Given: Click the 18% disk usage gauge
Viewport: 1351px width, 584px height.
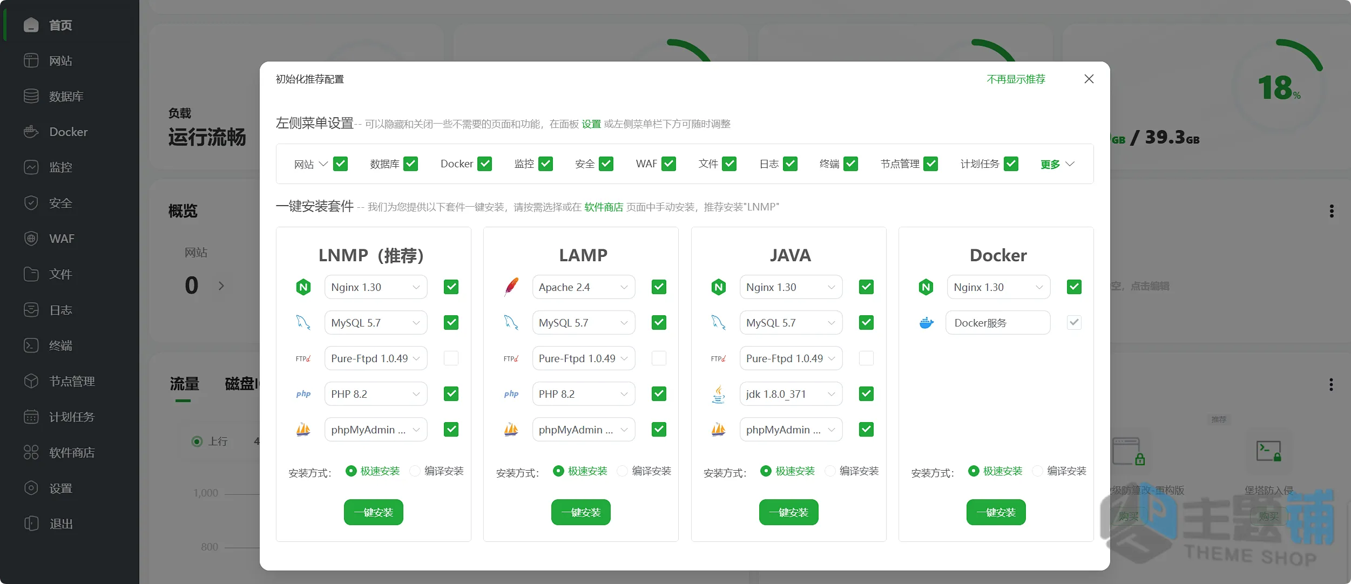Looking at the screenshot, I should tap(1278, 87).
